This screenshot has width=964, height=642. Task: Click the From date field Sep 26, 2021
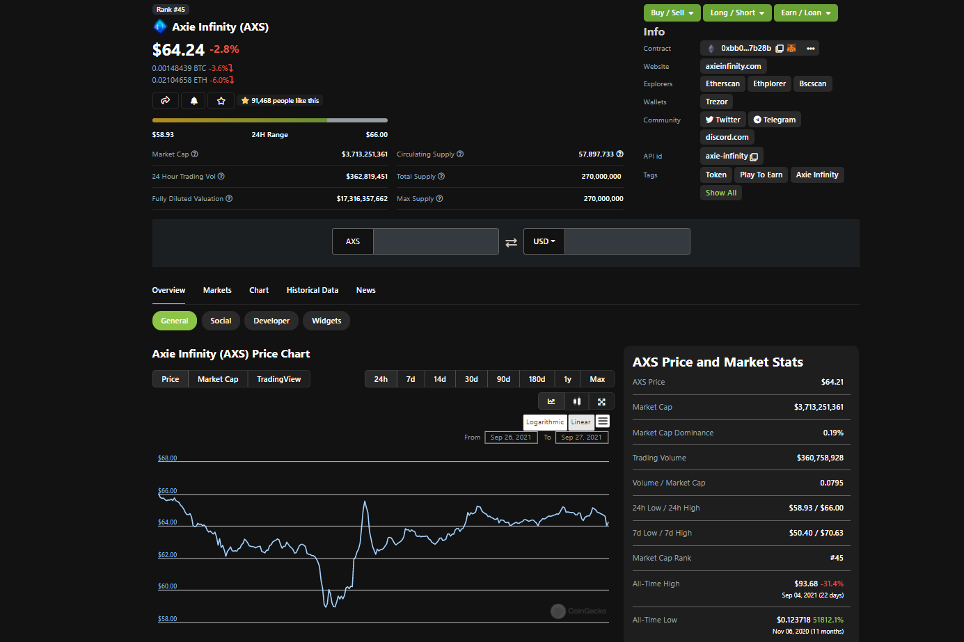coord(511,438)
